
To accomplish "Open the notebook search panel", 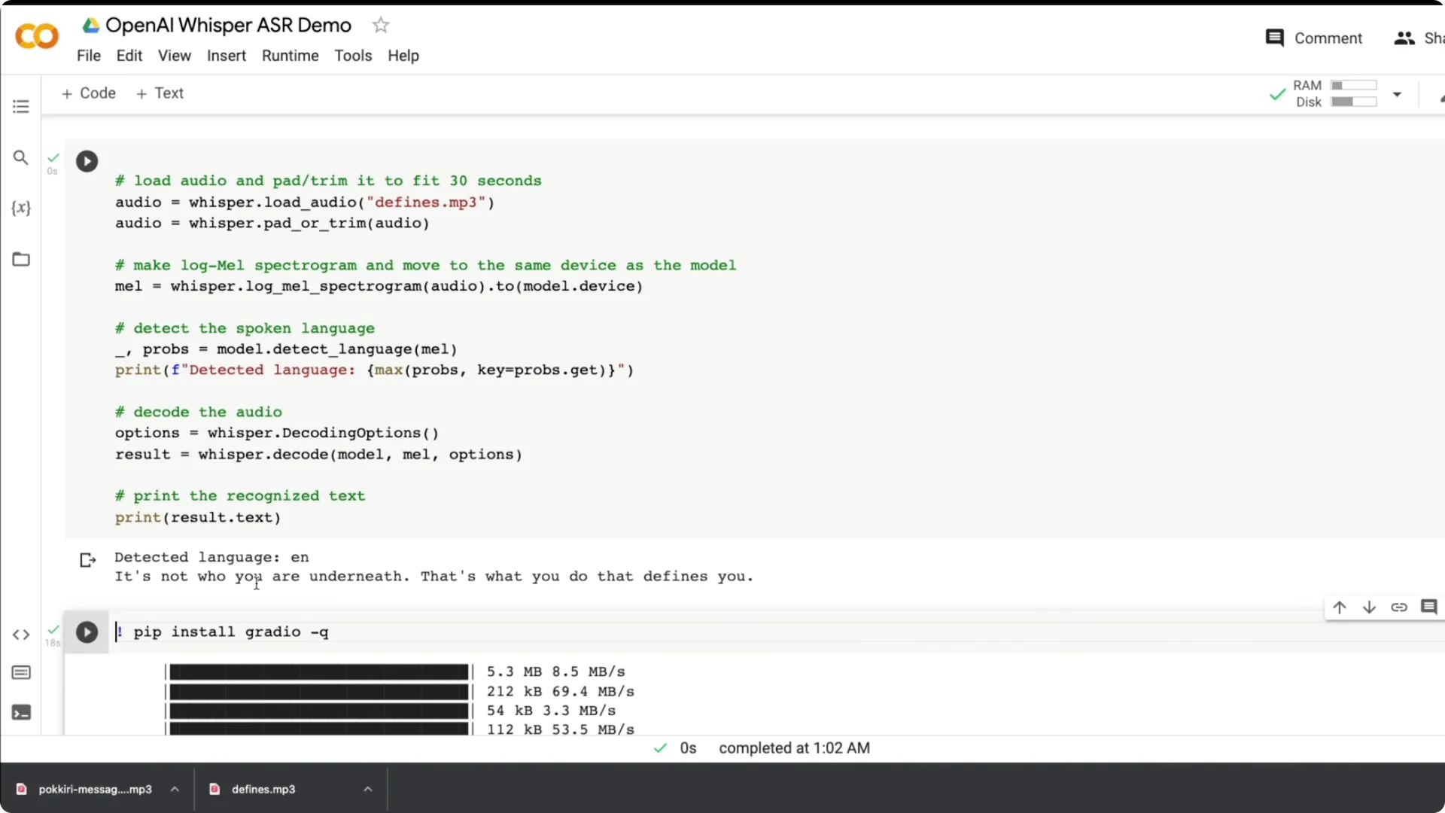I will [20, 157].
